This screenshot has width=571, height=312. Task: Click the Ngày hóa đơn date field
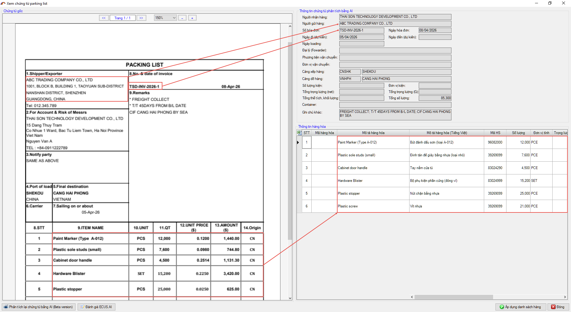tap(434, 30)
